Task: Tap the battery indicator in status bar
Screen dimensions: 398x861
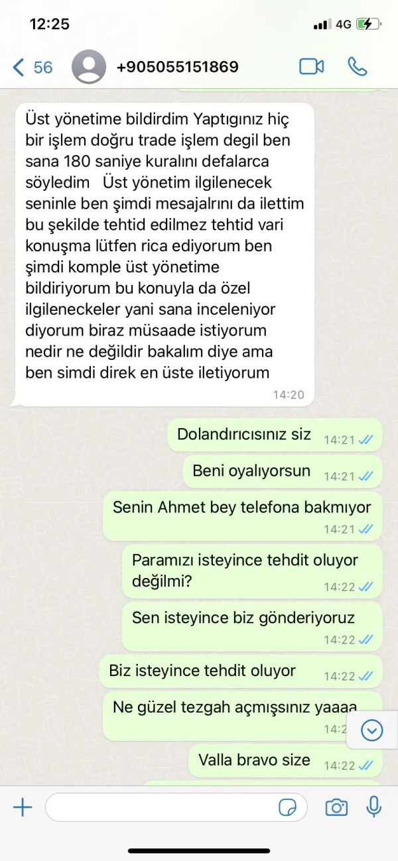Action: 368,24
